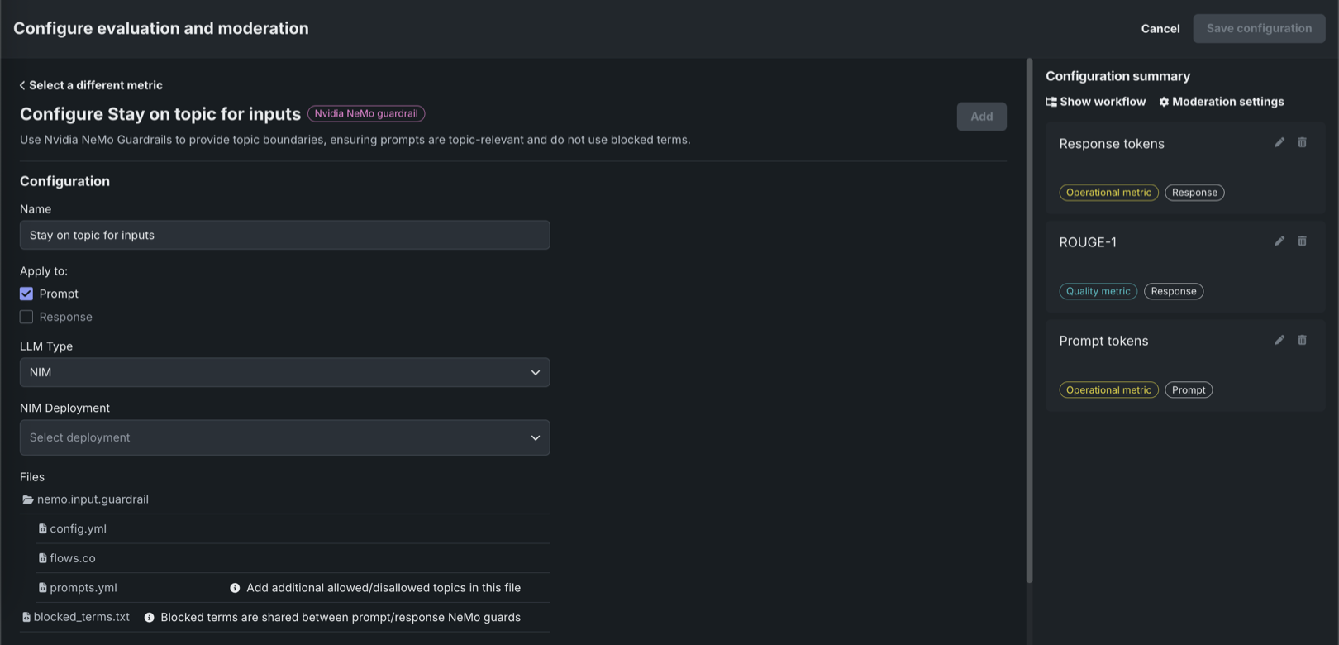Viewport: 1339px width, 645px height.
Task: Edit the Prompt tokens metric
Action: pyautogui.click(x=1279, y=340)
